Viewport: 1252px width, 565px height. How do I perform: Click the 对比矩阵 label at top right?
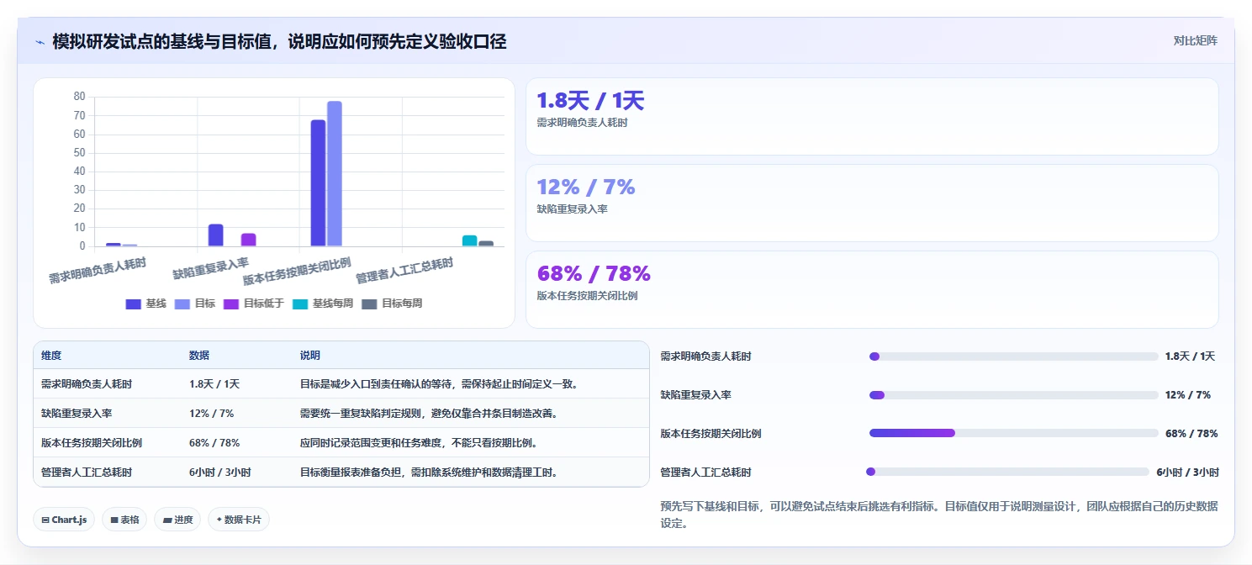pos(1195,40)
